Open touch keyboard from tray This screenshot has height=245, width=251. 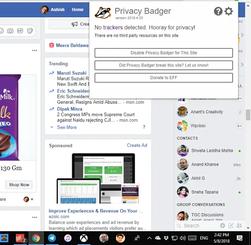[192, 238]
